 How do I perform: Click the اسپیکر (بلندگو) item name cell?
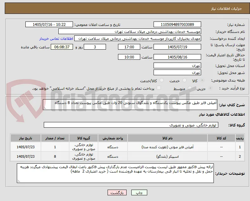pyautogui.click(x=168, y=156)
